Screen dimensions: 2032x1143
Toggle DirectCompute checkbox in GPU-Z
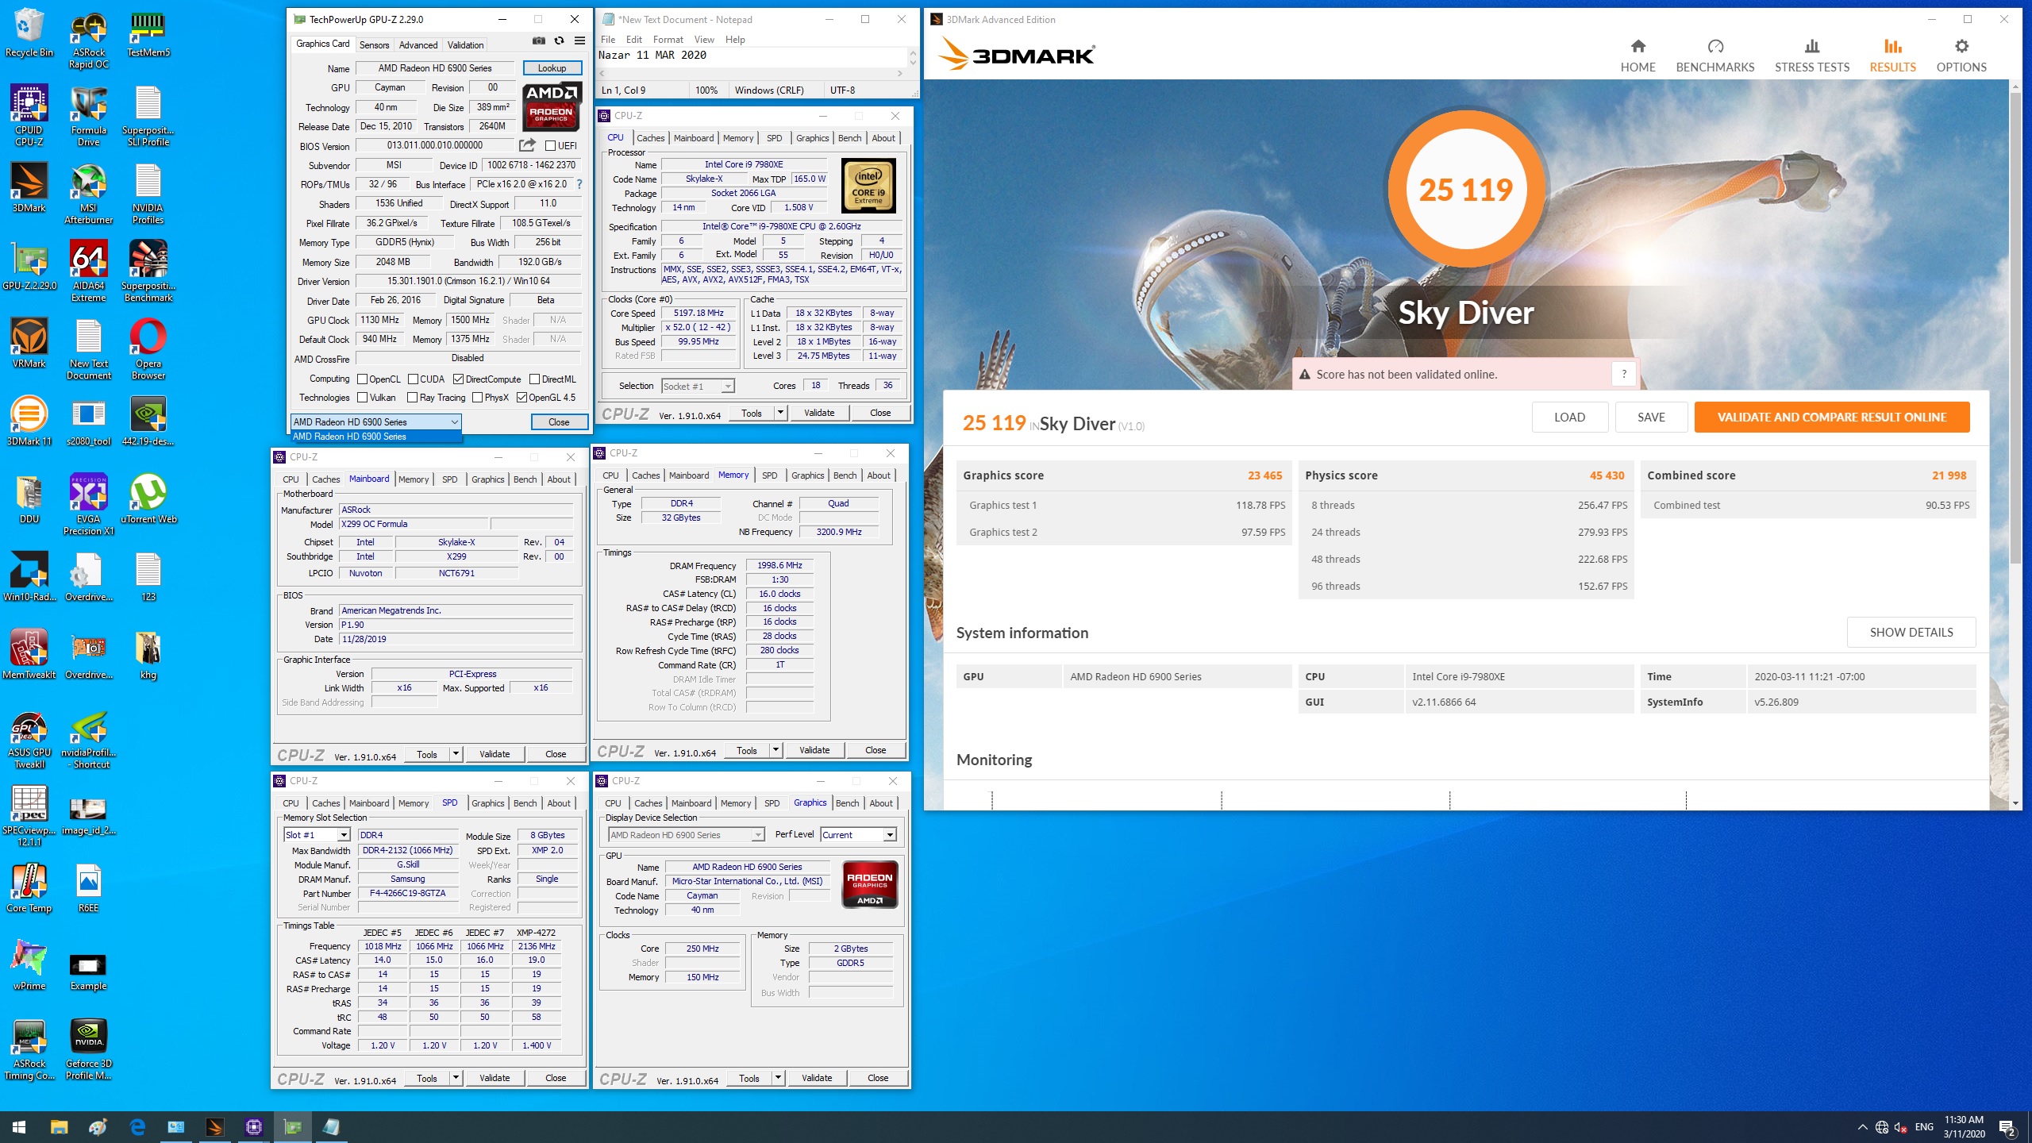pos(458,379)
